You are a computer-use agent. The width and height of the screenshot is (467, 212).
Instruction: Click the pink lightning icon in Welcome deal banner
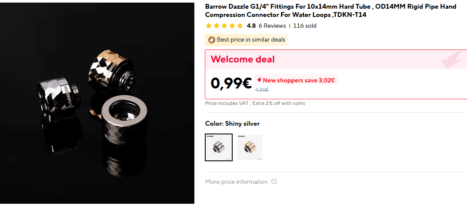tap(452, 60)
